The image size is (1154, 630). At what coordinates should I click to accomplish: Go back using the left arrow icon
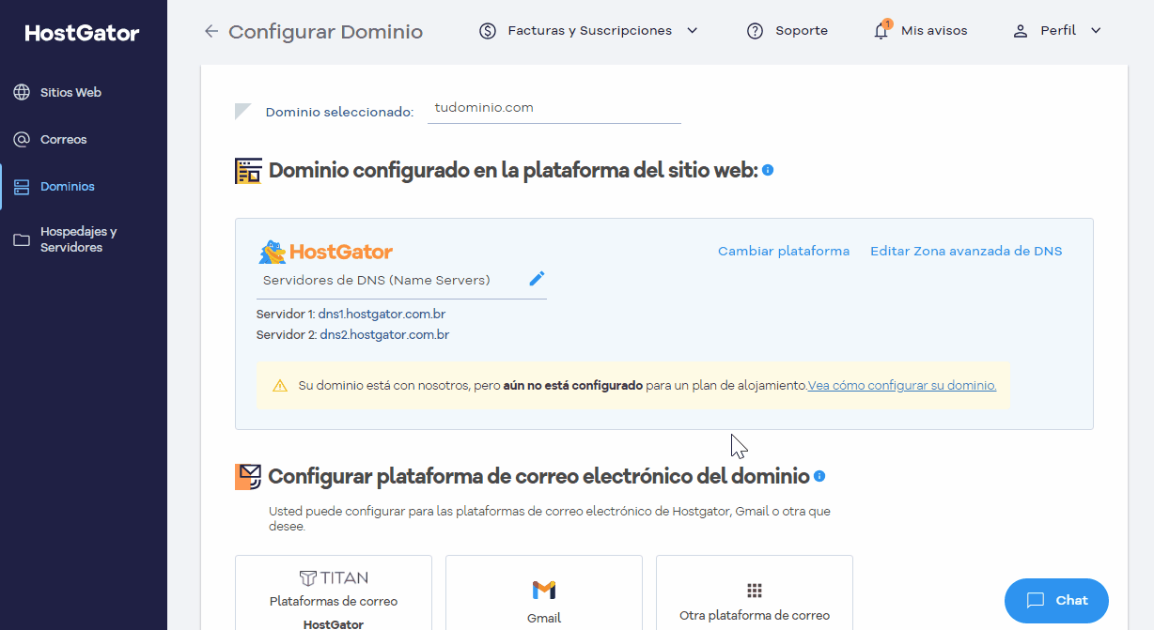pos(211,31)
